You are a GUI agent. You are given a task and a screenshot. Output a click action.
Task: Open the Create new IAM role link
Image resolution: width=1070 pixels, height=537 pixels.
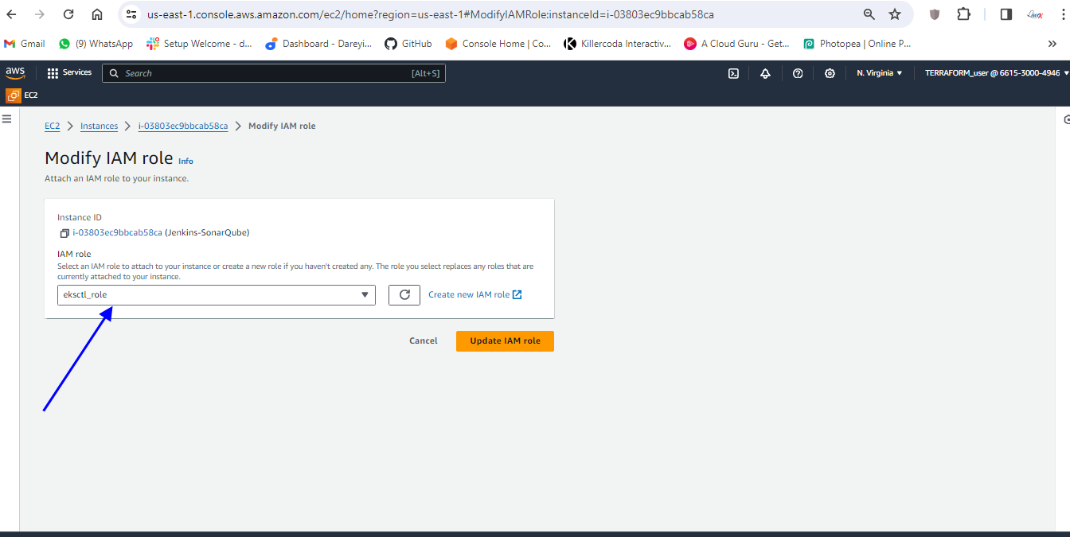[x=474, y=295]
